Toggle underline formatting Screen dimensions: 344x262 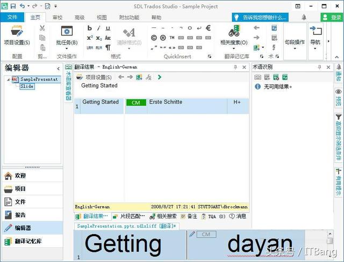[x=107, y=28]
